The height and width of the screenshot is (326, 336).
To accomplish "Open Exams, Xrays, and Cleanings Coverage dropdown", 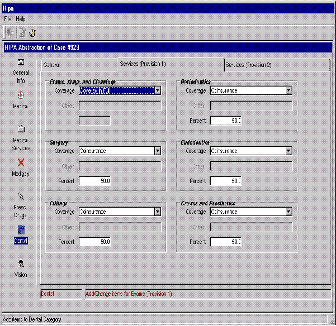I will (157, 90).
